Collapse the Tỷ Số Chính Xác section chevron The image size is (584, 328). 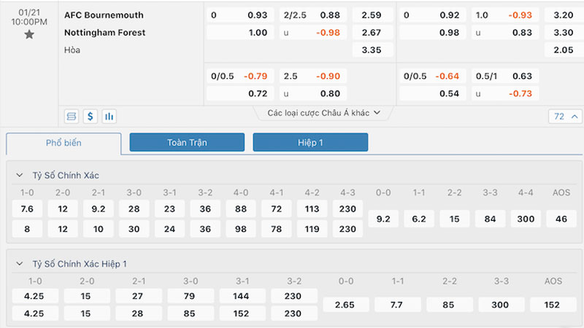pyautogui.click(x=18, y=176)
